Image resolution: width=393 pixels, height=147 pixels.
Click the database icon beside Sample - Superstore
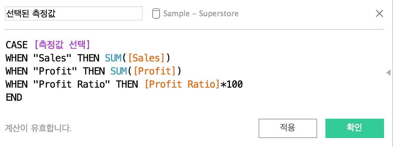pyautogui.click(x=156, y=13)
